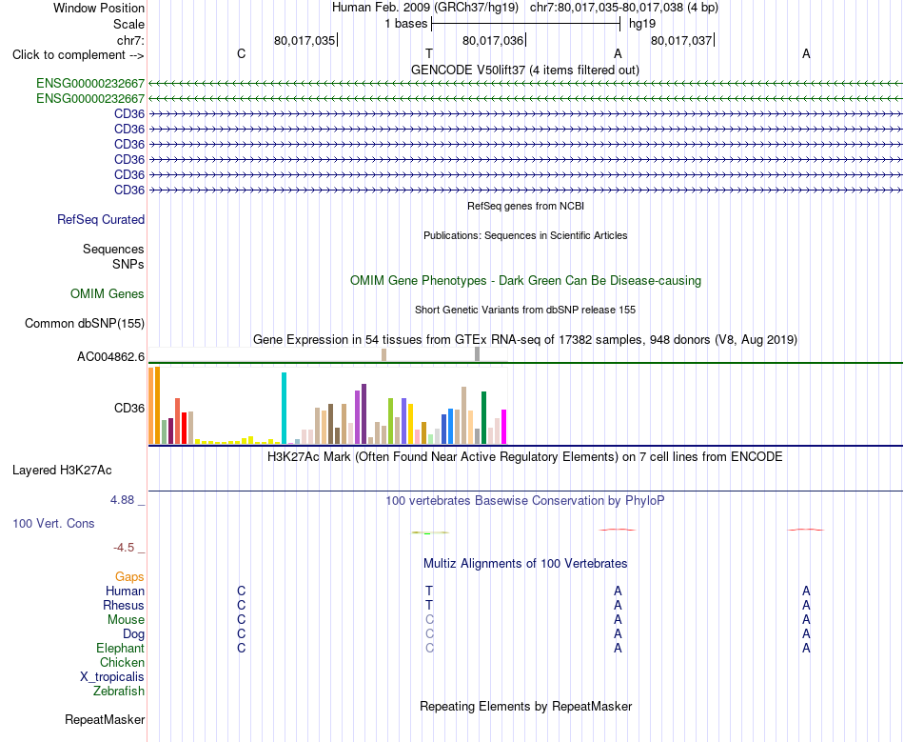904x742 pixels.
Task: Click chr7:80,017,035-80,017,038 (4 bp) position text
Action: [x=624, y=8]
